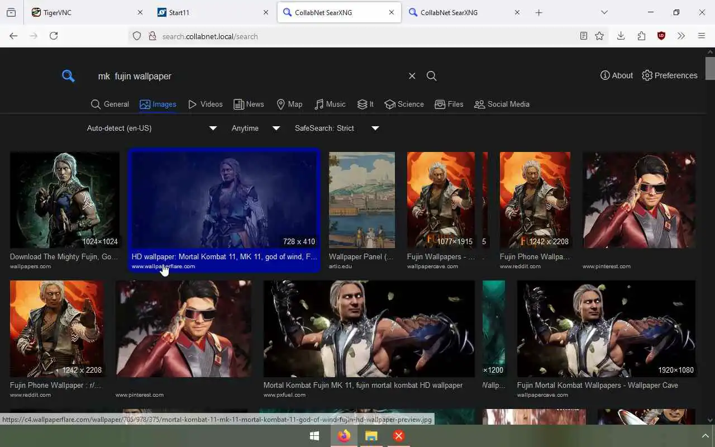Switch to the second CollabNet SearXNG tab
This screenshot has width=715, height=447.
tap(465, 12)
